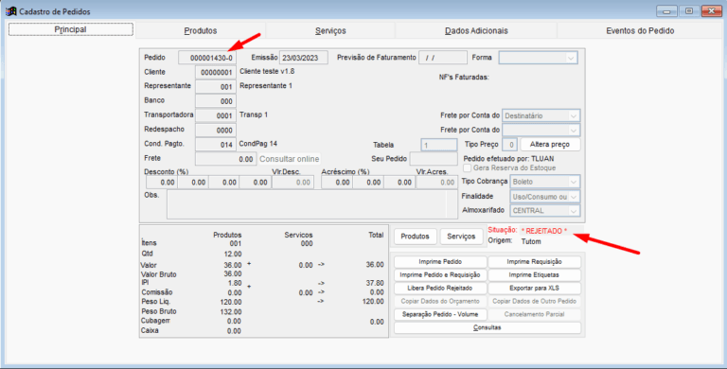Screen dimensions: 727x369
Task: Open the empty second Frete por Conta dropdown
Action: pyautogui.click(x=541, y=130)
